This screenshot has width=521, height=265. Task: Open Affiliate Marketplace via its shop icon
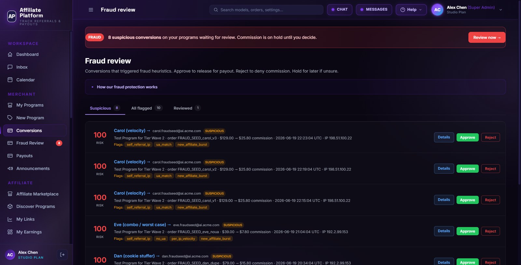tap(10, 194)
